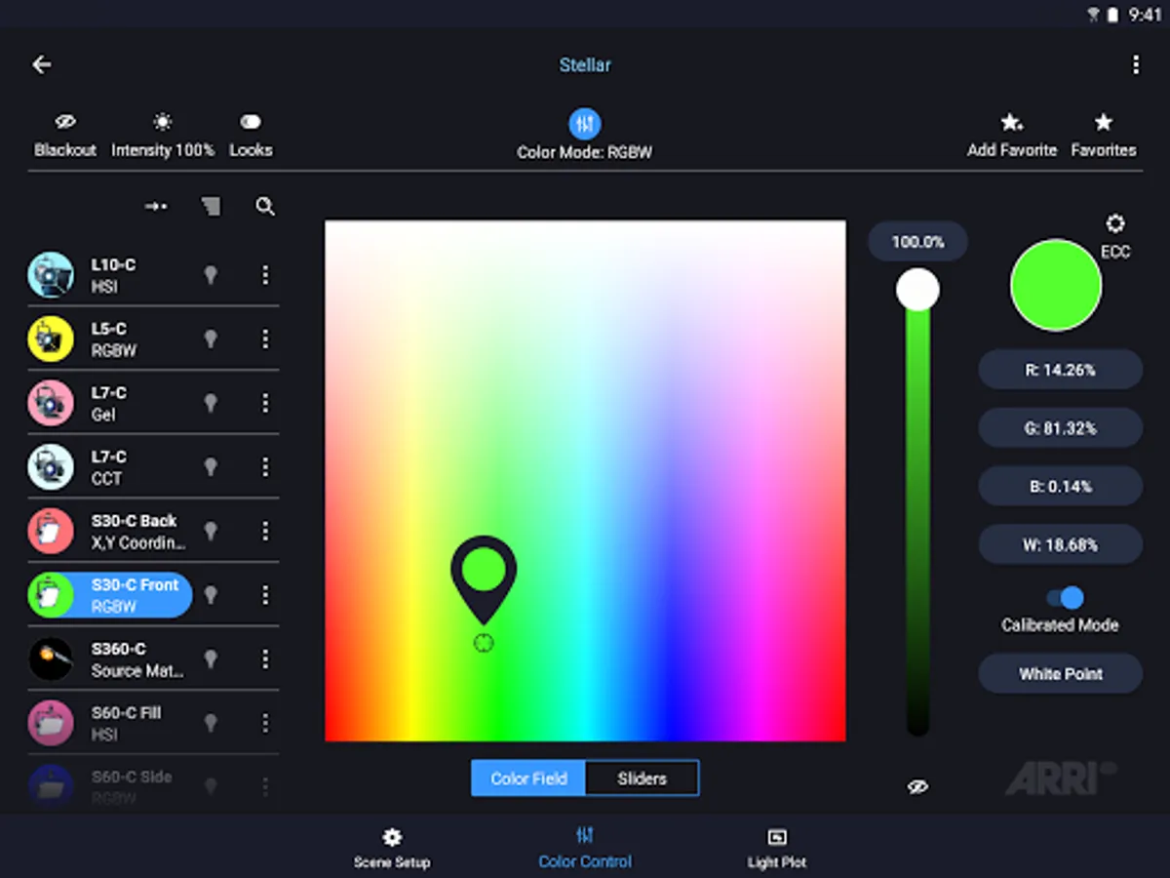Viewport: 1170px width, 878px height.
Task: Open Color Control tab
Action: click(x=585, y=848)
